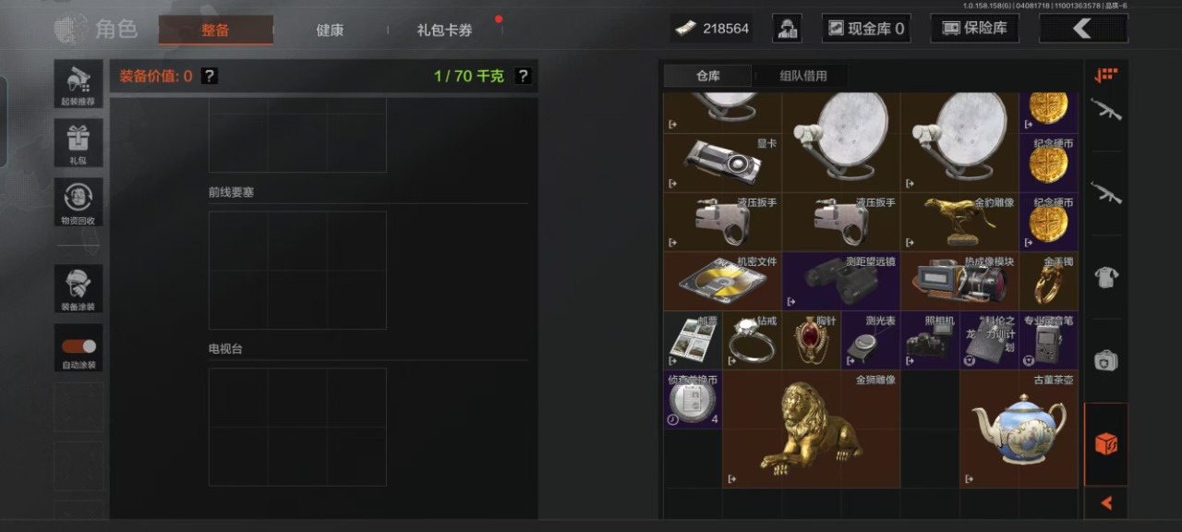Open the 装备涂装 equipment skin icon
Screen dimensions: 1182x532
point(78,288)
